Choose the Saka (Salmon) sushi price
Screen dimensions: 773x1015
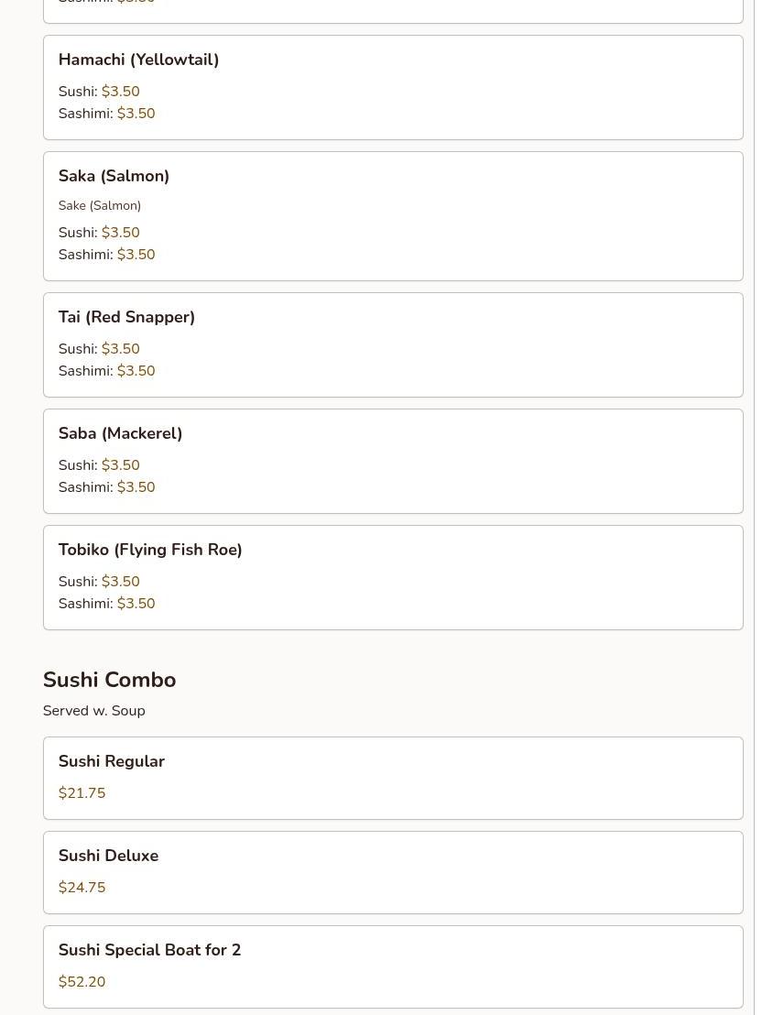point(120,233)
